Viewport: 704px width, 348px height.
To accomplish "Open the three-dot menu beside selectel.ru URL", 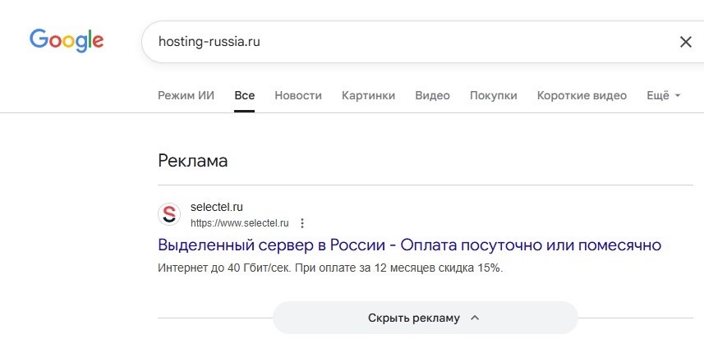I will [302, 223].
